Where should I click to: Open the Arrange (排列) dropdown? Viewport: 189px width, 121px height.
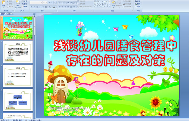(113, 4)
